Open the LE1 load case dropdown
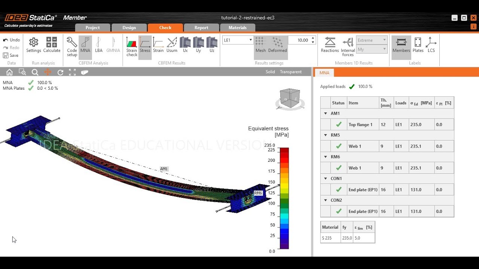 click(238, 40)
